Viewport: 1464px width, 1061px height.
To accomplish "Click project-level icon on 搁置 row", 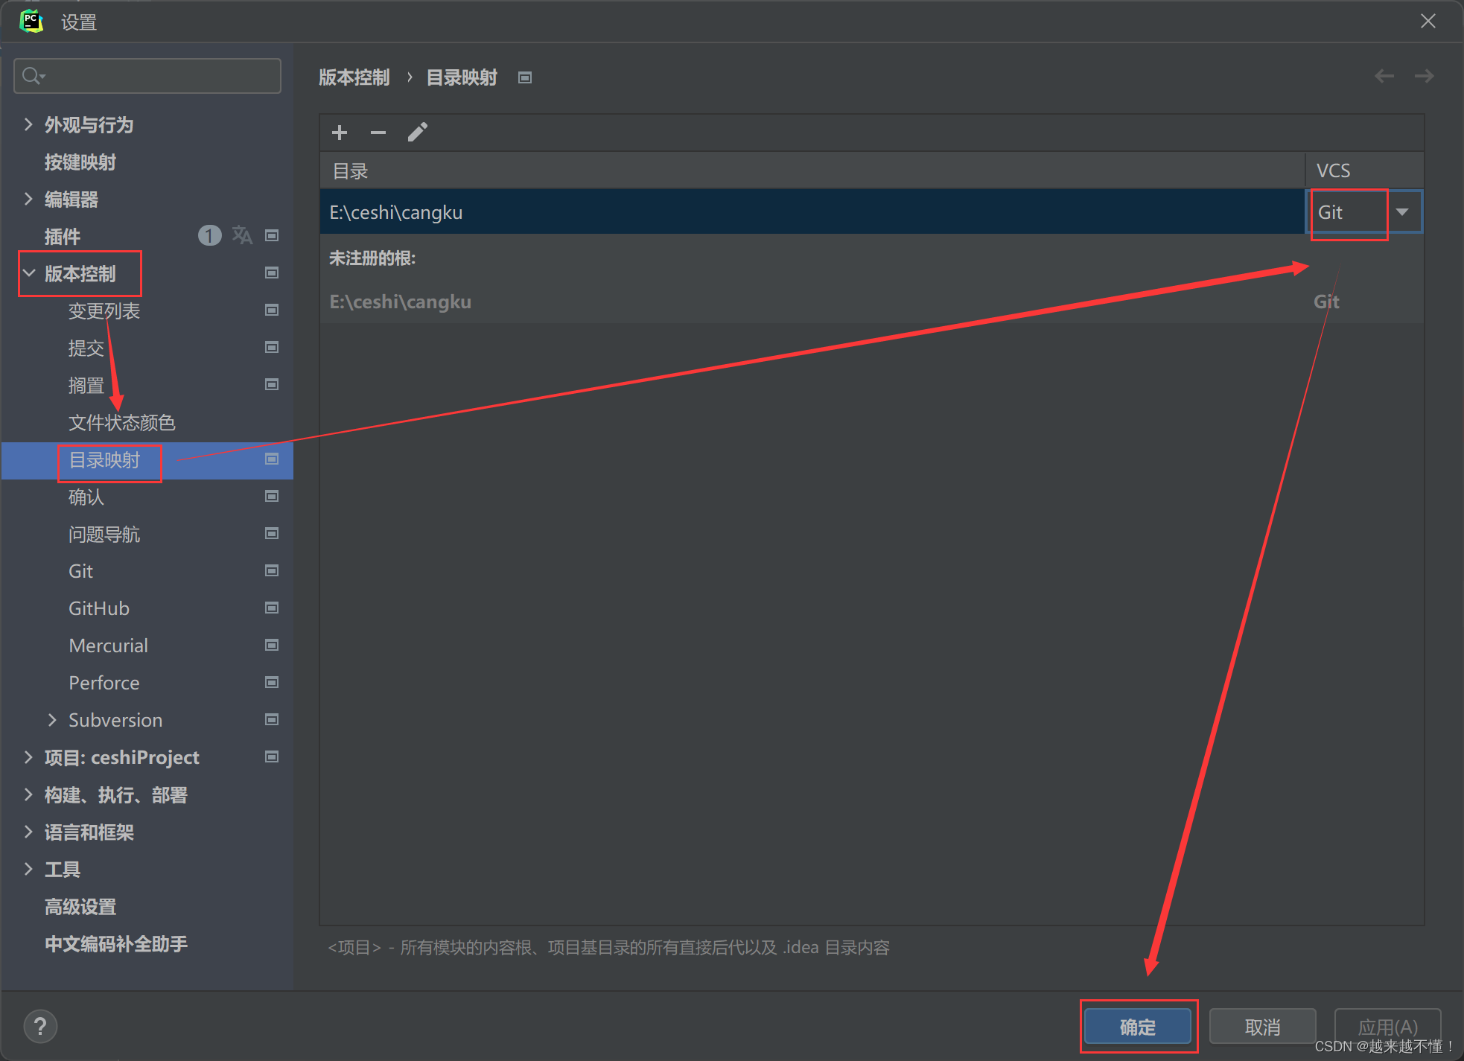I will (x=272, y=384).
